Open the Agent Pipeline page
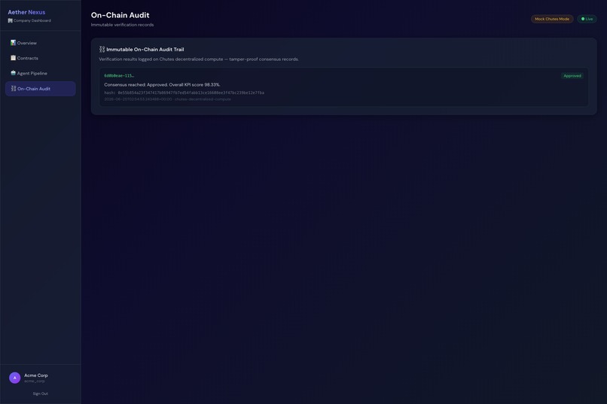The width and height of the screenshot is (607, 404). [x=40, y=73]
